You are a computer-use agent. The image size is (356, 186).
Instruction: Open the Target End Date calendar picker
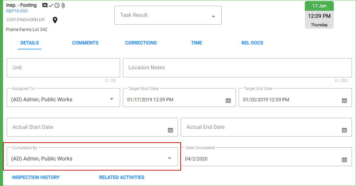pyautogui.click(x=344, y=101)
